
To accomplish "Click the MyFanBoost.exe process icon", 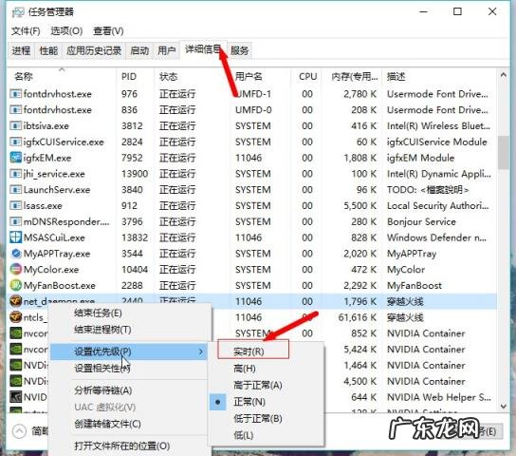I will click(x=15, y=285).
